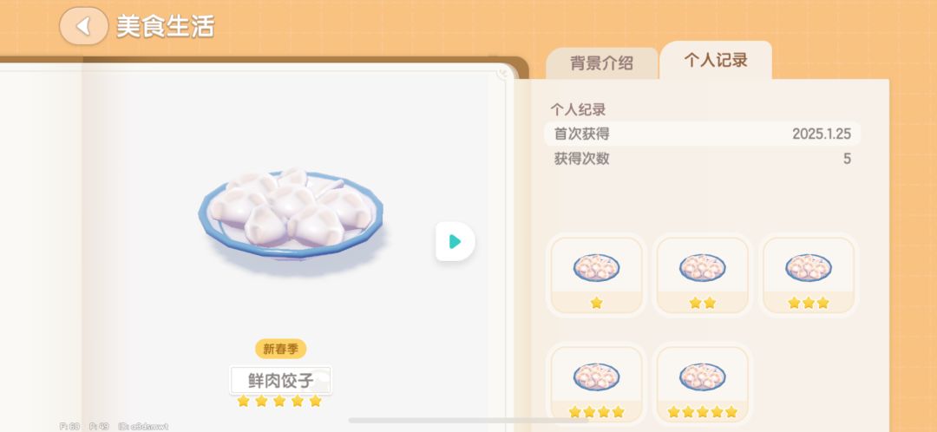Select the four-star dumpling card

(x=596, y=385)
